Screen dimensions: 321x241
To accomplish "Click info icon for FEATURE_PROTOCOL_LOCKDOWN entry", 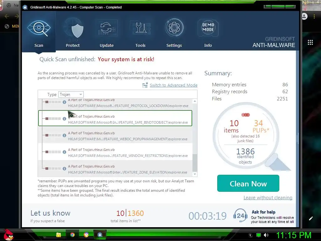I will pos(64,102).
